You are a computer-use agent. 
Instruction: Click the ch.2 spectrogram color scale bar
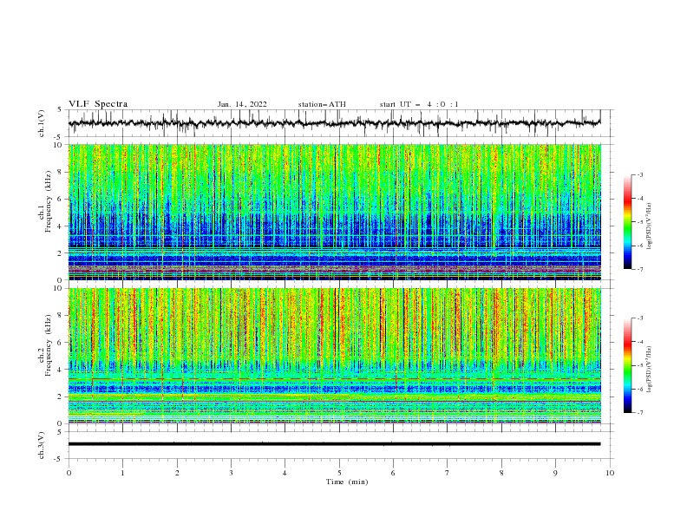pos(628,365)
